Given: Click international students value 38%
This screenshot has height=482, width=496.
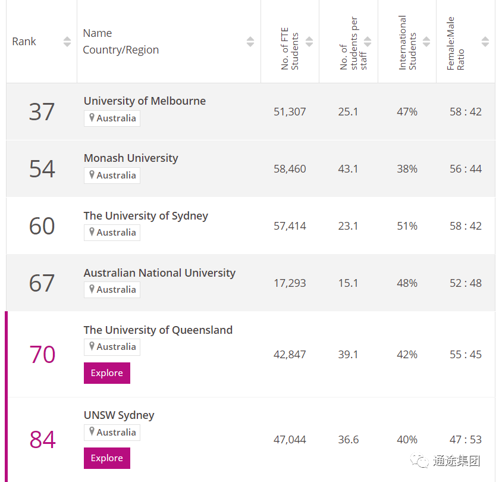Looking at the screenshot, I should tap(407, 168).
